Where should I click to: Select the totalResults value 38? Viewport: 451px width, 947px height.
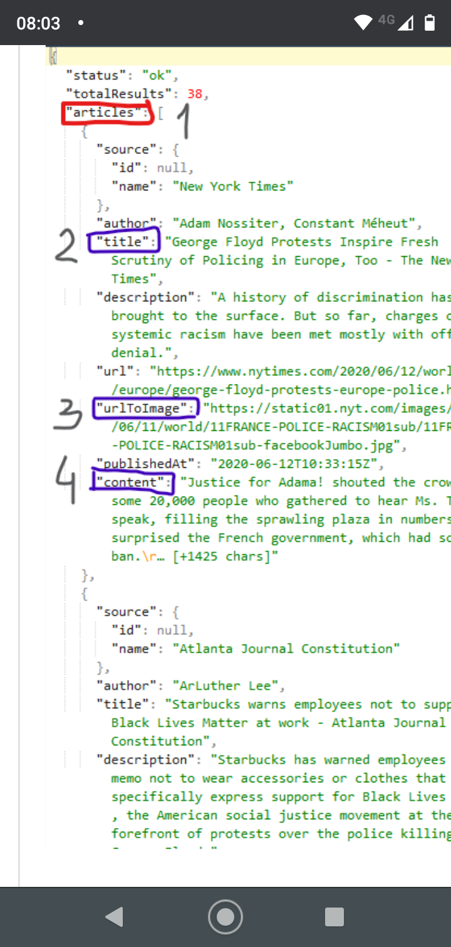tap(195, 94)
